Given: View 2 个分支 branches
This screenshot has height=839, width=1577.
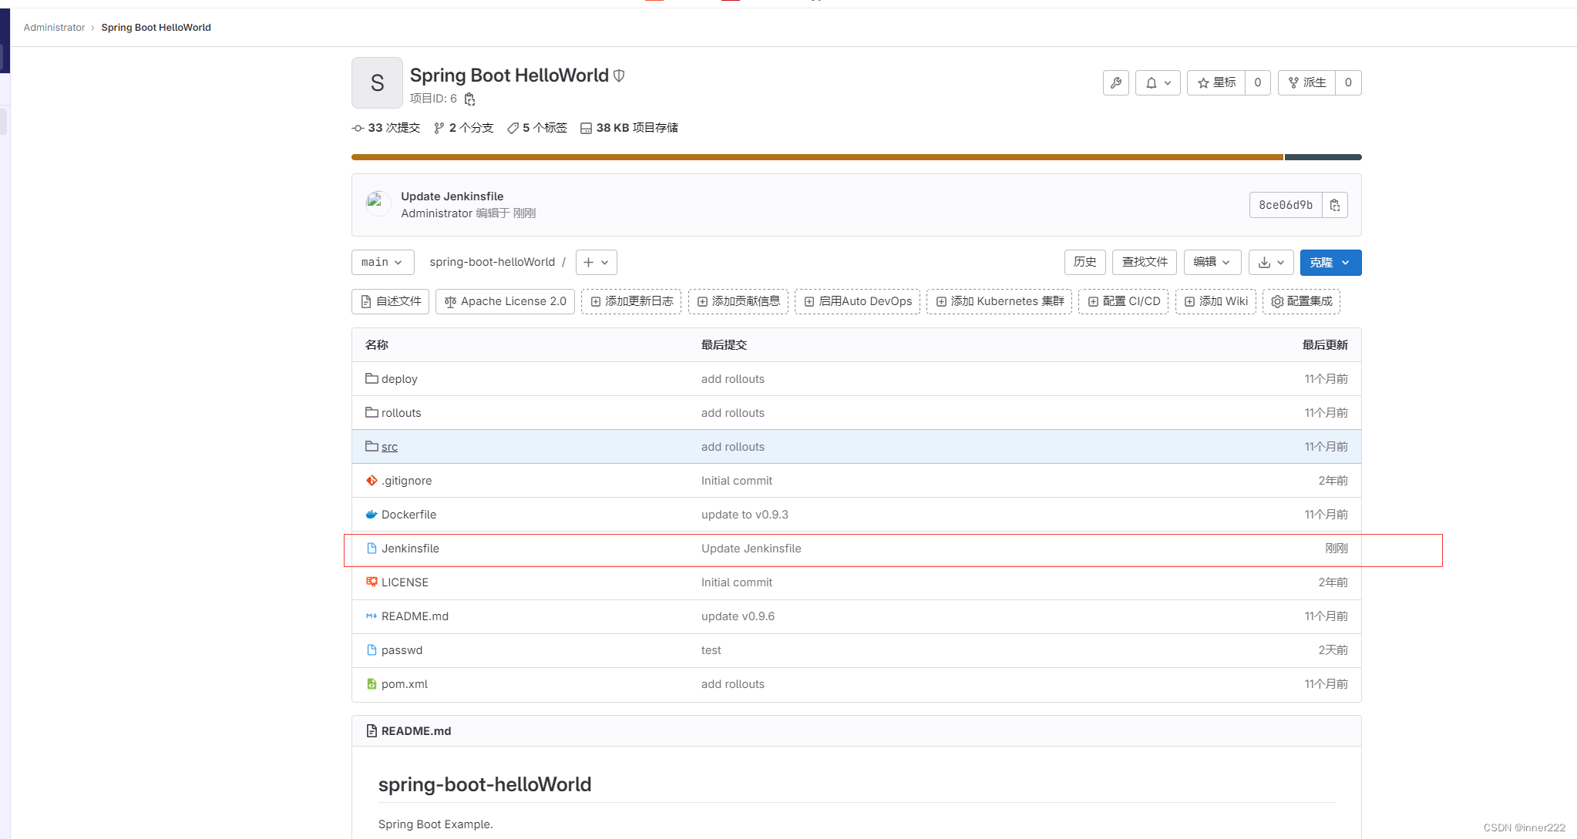Looking at the screenshot, I should [464, 128].
